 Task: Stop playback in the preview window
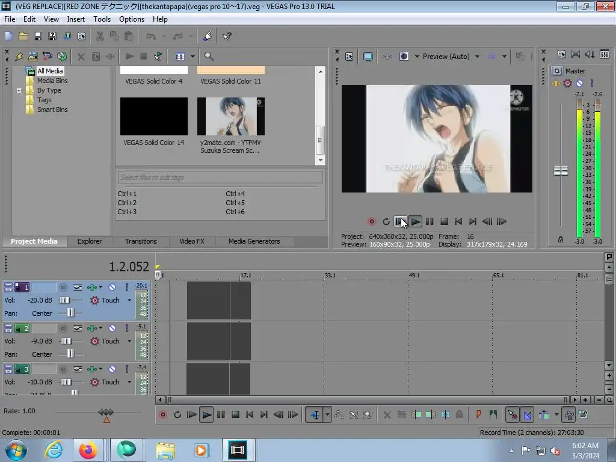click(444, 221)
